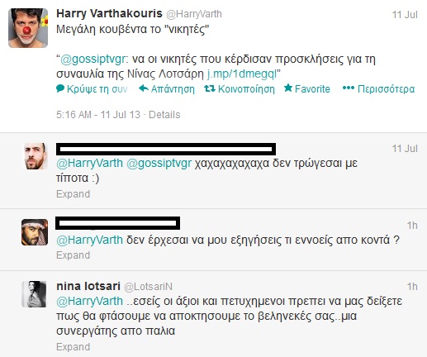This screenshot has height=357, width=427.
Task: Open the Details link next to the timestamp
Action: [x=164, y=115]
